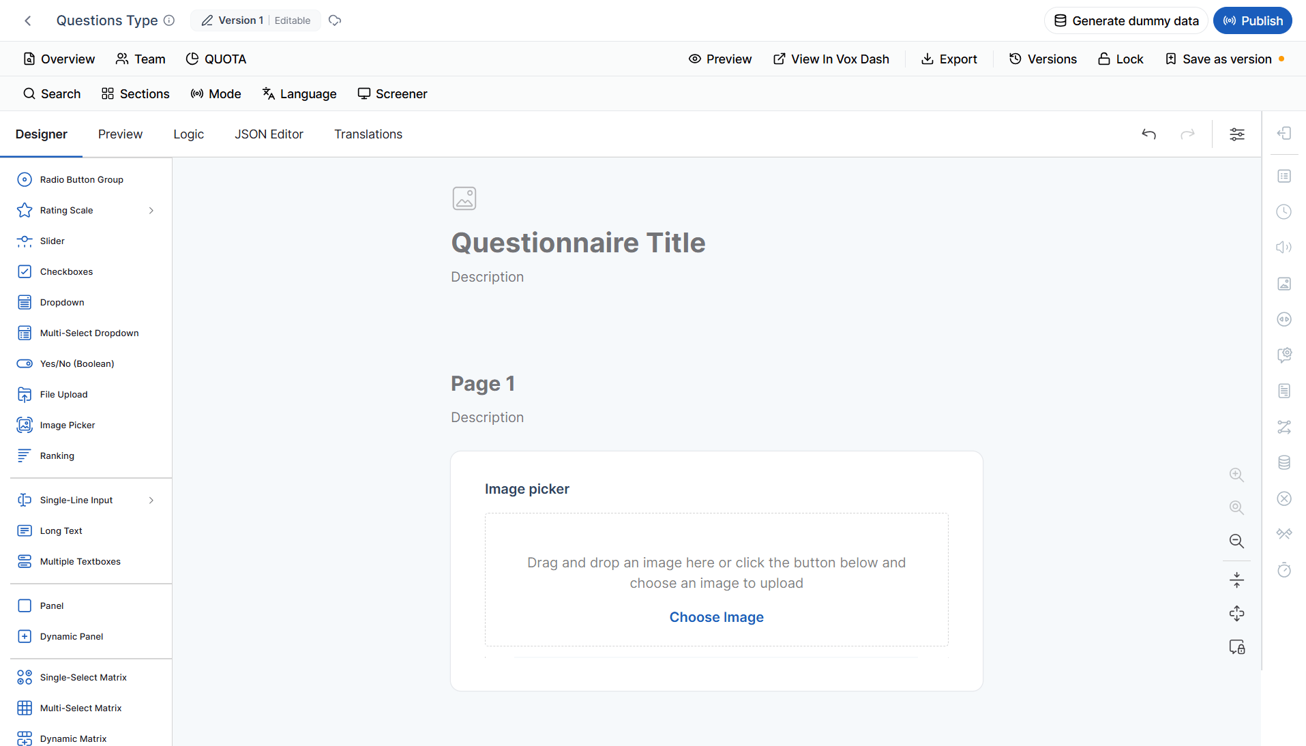Screen dimensions: 1306x746
Task: Open the Versions history button
Action: click(1043, 59)
